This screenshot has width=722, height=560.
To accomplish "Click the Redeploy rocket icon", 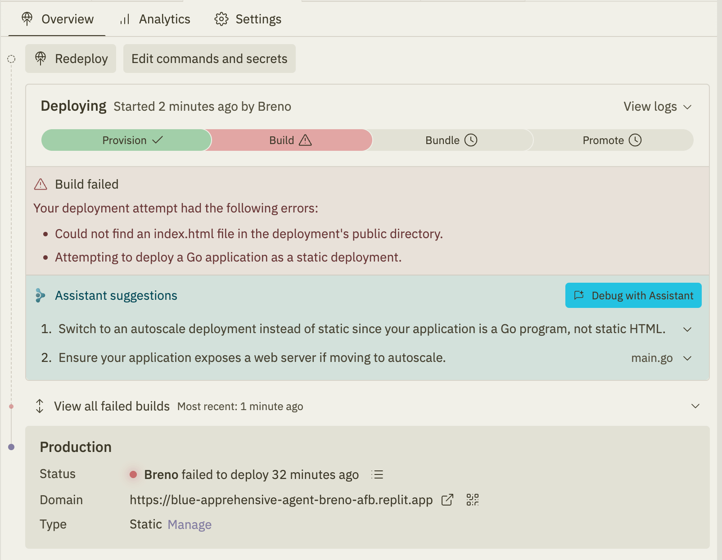I will (41, 59).
